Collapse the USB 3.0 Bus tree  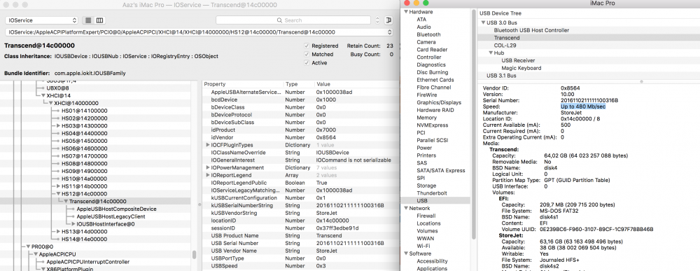point(483,23)
